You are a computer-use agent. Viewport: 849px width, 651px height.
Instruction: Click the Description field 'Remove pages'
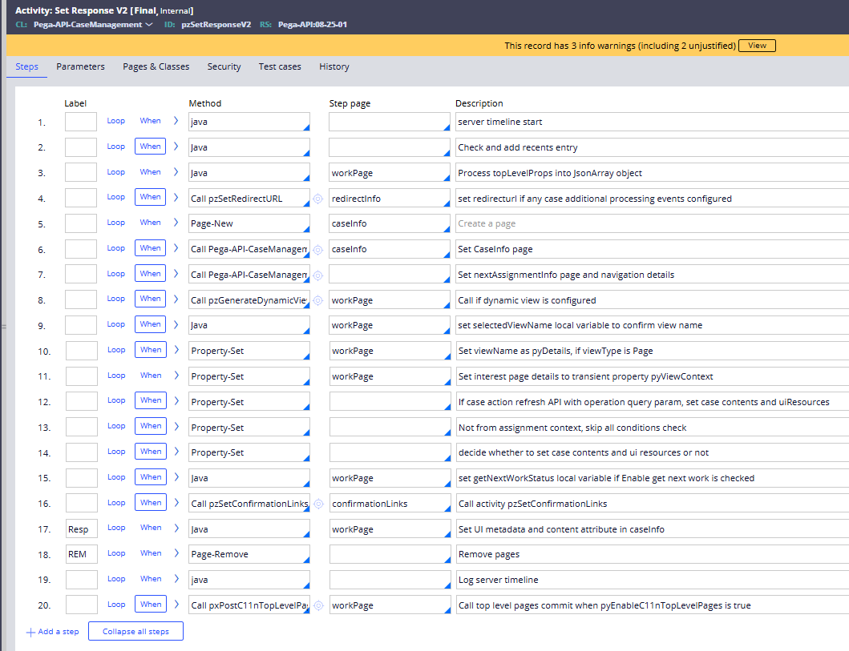652,554
